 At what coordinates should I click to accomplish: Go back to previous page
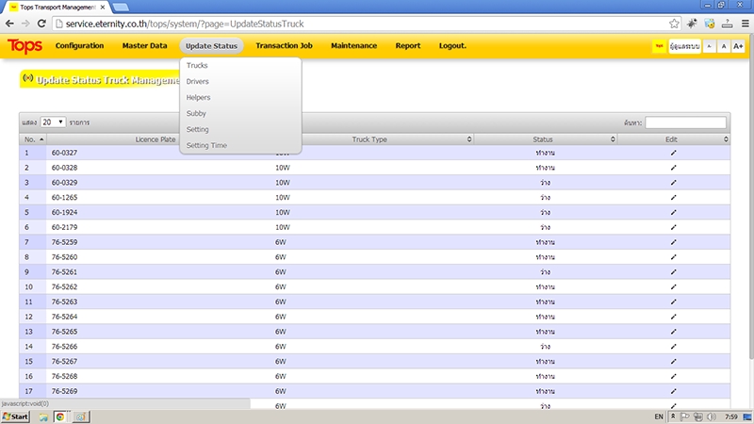9,24
